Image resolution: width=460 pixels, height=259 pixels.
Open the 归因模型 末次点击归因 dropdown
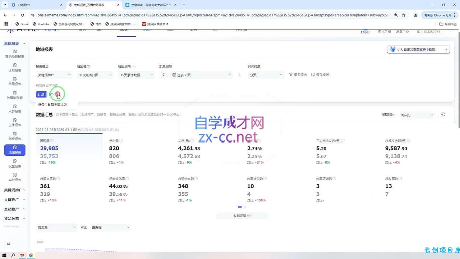[95, 75]
